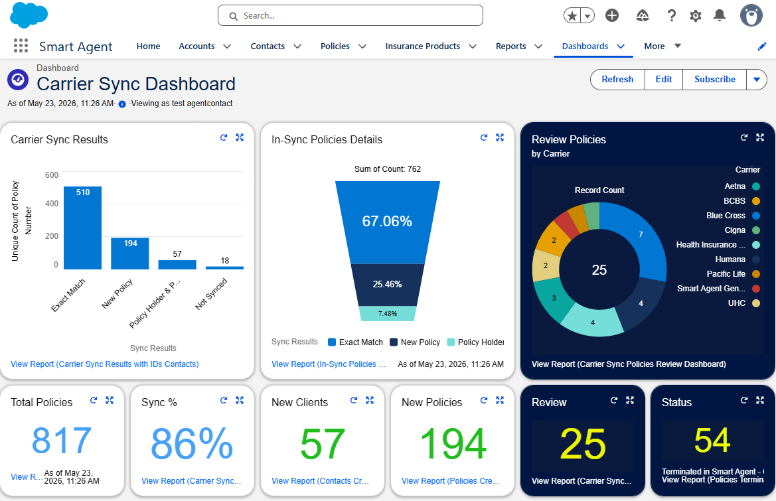
Task: Expand the Total Policies widget
Action: point(110,400)
